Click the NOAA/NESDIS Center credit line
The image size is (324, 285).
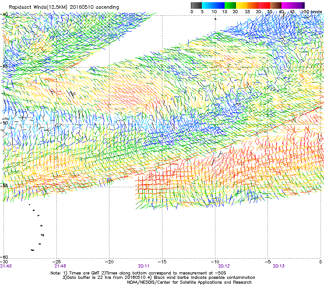pos(189,282)
